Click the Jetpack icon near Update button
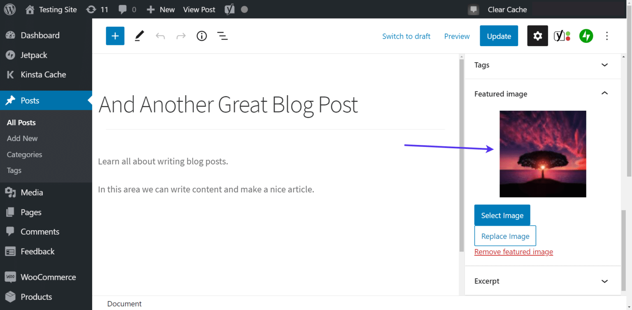 click(x=586, y=36)
